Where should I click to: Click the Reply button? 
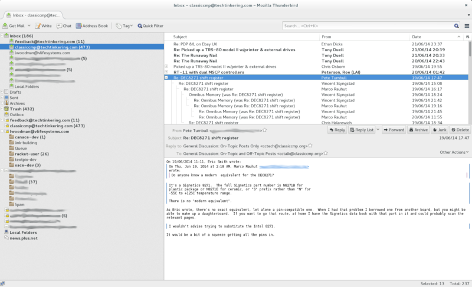click(x=337, y=130)
